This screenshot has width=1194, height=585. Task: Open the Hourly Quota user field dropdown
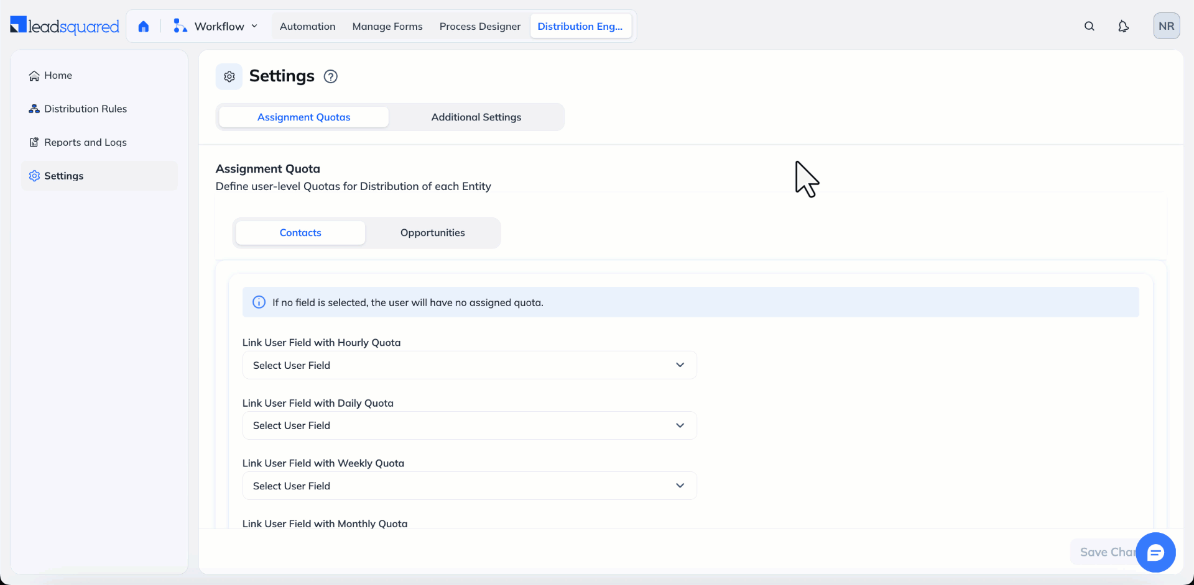coord(470,365)
